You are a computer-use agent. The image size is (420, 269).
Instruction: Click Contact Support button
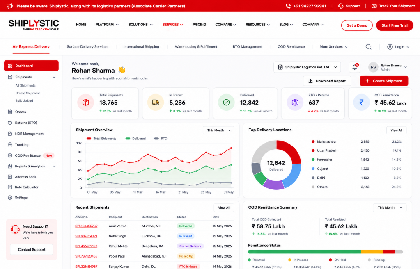(x=32, y=249)
